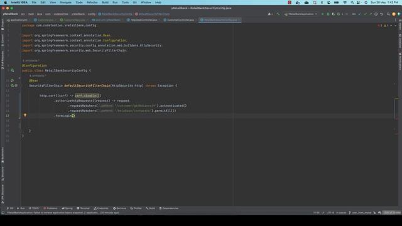Open the TODO tool window

point(34,208)
